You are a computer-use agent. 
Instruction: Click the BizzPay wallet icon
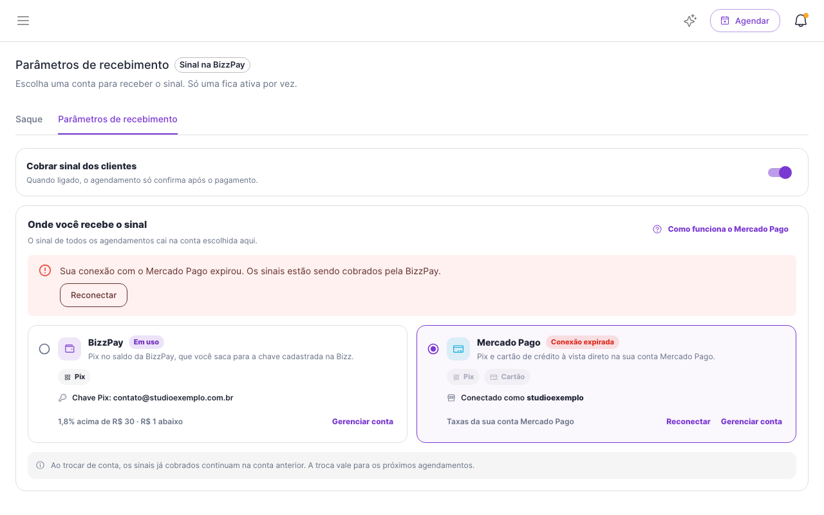coord(70,349)
